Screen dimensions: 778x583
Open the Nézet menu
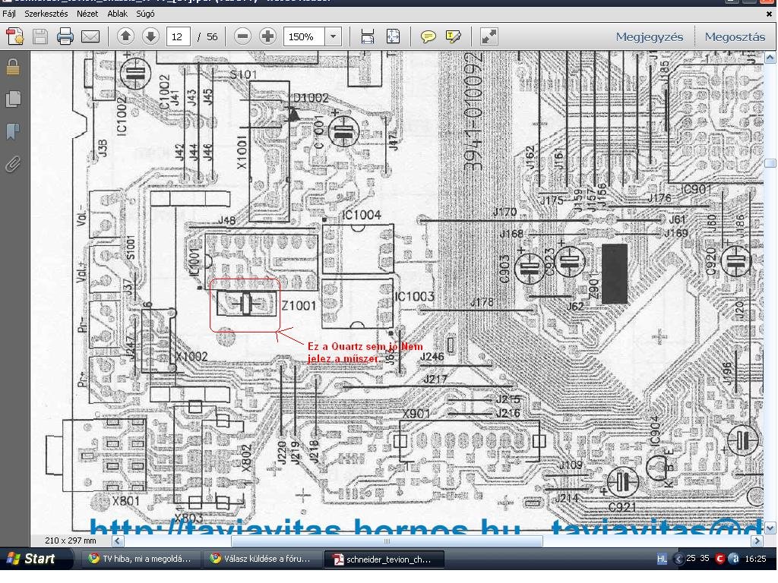tap(87, 14)
